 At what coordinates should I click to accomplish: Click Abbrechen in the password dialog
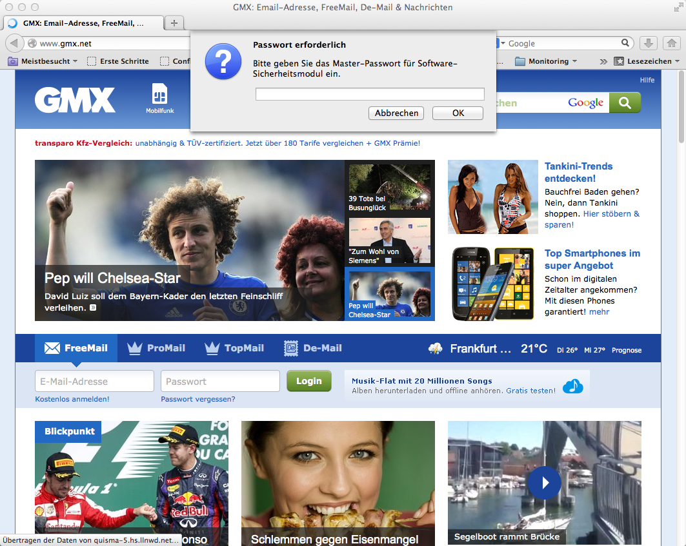[x=396, y=113]
